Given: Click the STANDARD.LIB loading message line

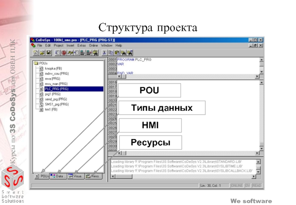Looking at the screenshot, I should pos(176,162).
